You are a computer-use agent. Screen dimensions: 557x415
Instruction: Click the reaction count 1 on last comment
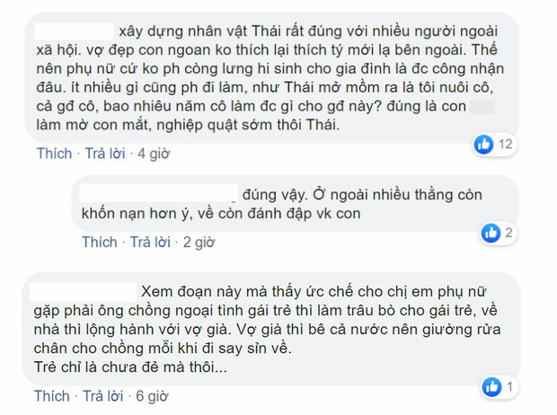(x=508, y=388)
